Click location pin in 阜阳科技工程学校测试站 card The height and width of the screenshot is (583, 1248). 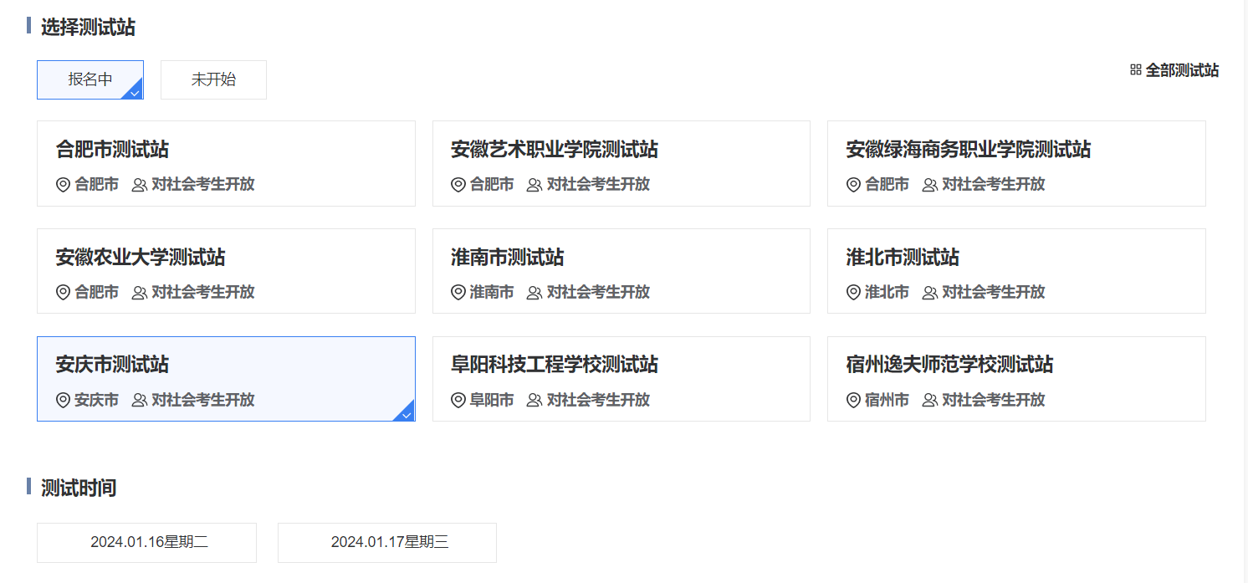[458, 401]
